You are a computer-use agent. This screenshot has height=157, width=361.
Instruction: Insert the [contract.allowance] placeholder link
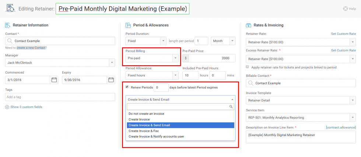341,127
